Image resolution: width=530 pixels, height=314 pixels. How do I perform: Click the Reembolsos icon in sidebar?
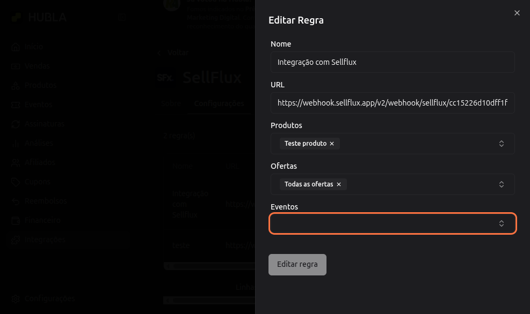[16, 201]
